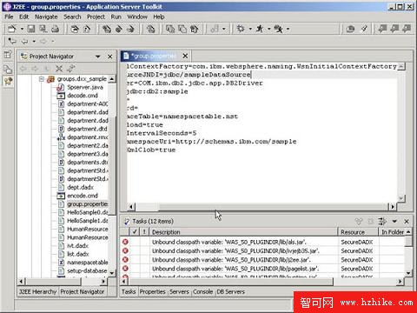Switch to the J2EE Hierarchy tab

point(37,292)
